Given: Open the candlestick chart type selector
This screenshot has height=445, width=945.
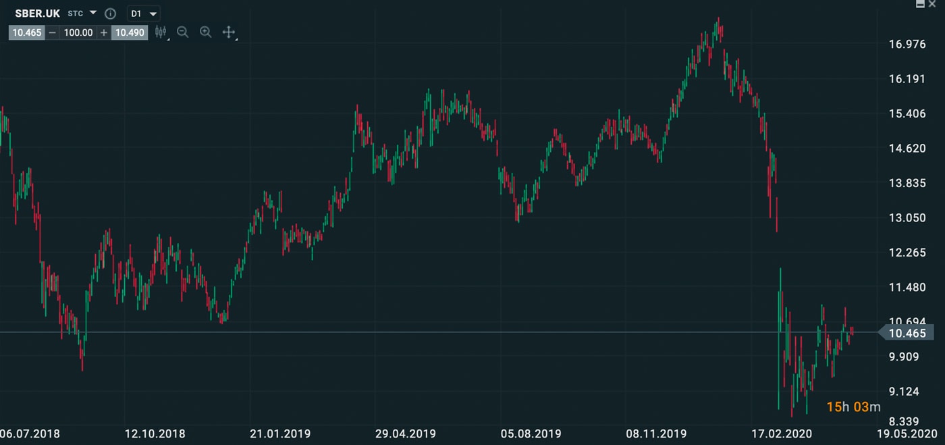Looking at the screenshot, I should coord(161,32).
